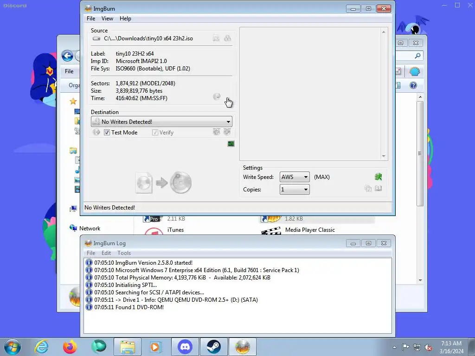Click the info panel scroll-up arrow in ImgBurn
The width and height of the screenshot is (475, 356).
coord(384,32)
